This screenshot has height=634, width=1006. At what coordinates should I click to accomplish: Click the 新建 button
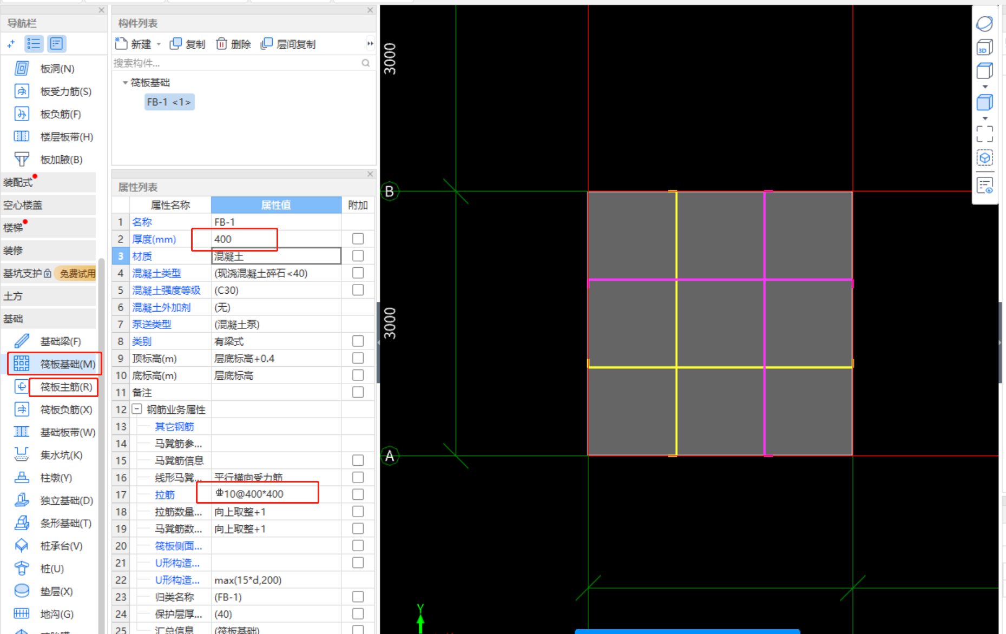click(134, 44)
